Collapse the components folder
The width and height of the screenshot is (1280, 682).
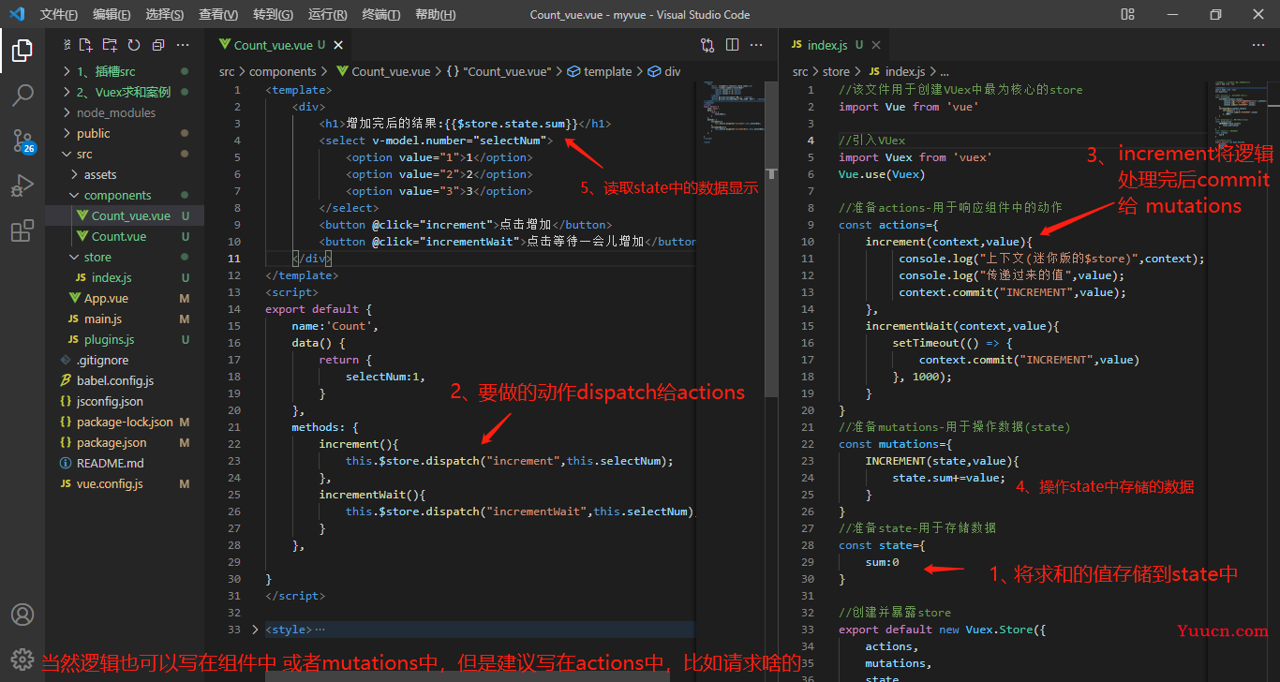(125, 195)
